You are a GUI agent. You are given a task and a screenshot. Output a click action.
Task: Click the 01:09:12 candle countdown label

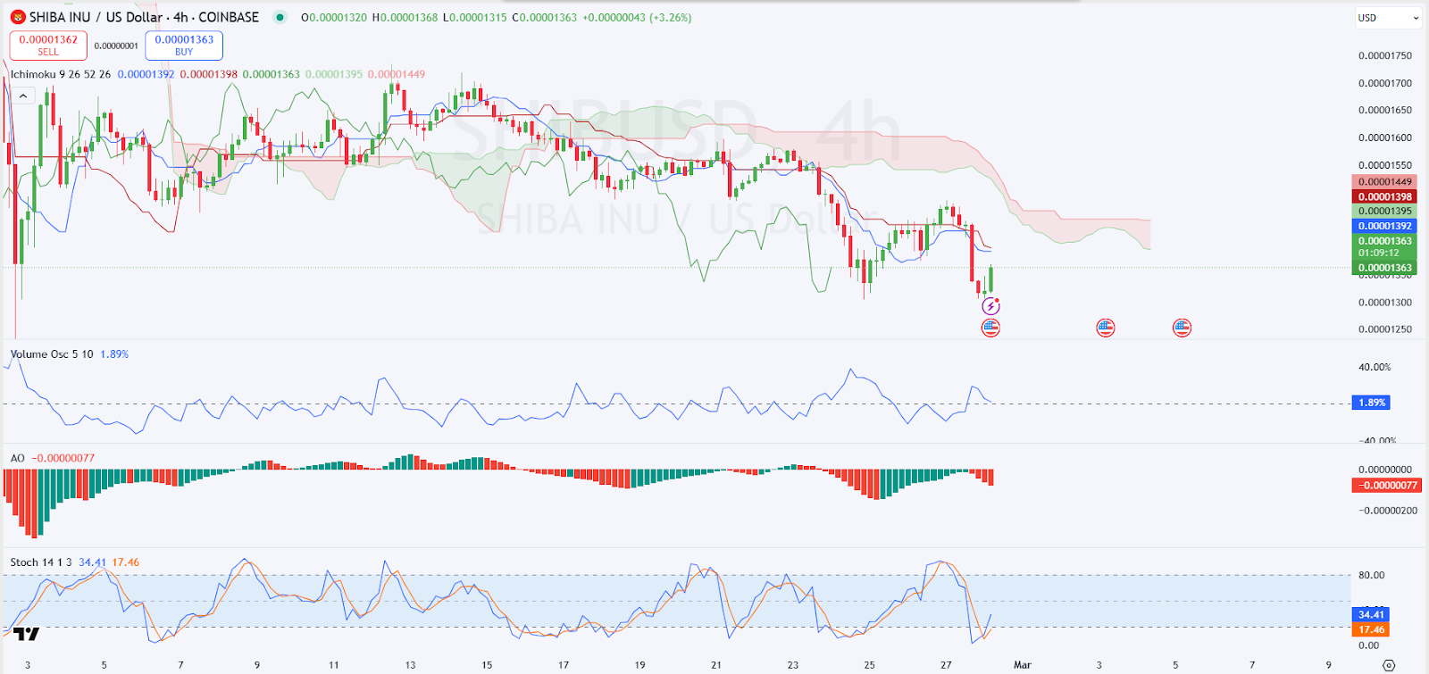coord(1381,253)
